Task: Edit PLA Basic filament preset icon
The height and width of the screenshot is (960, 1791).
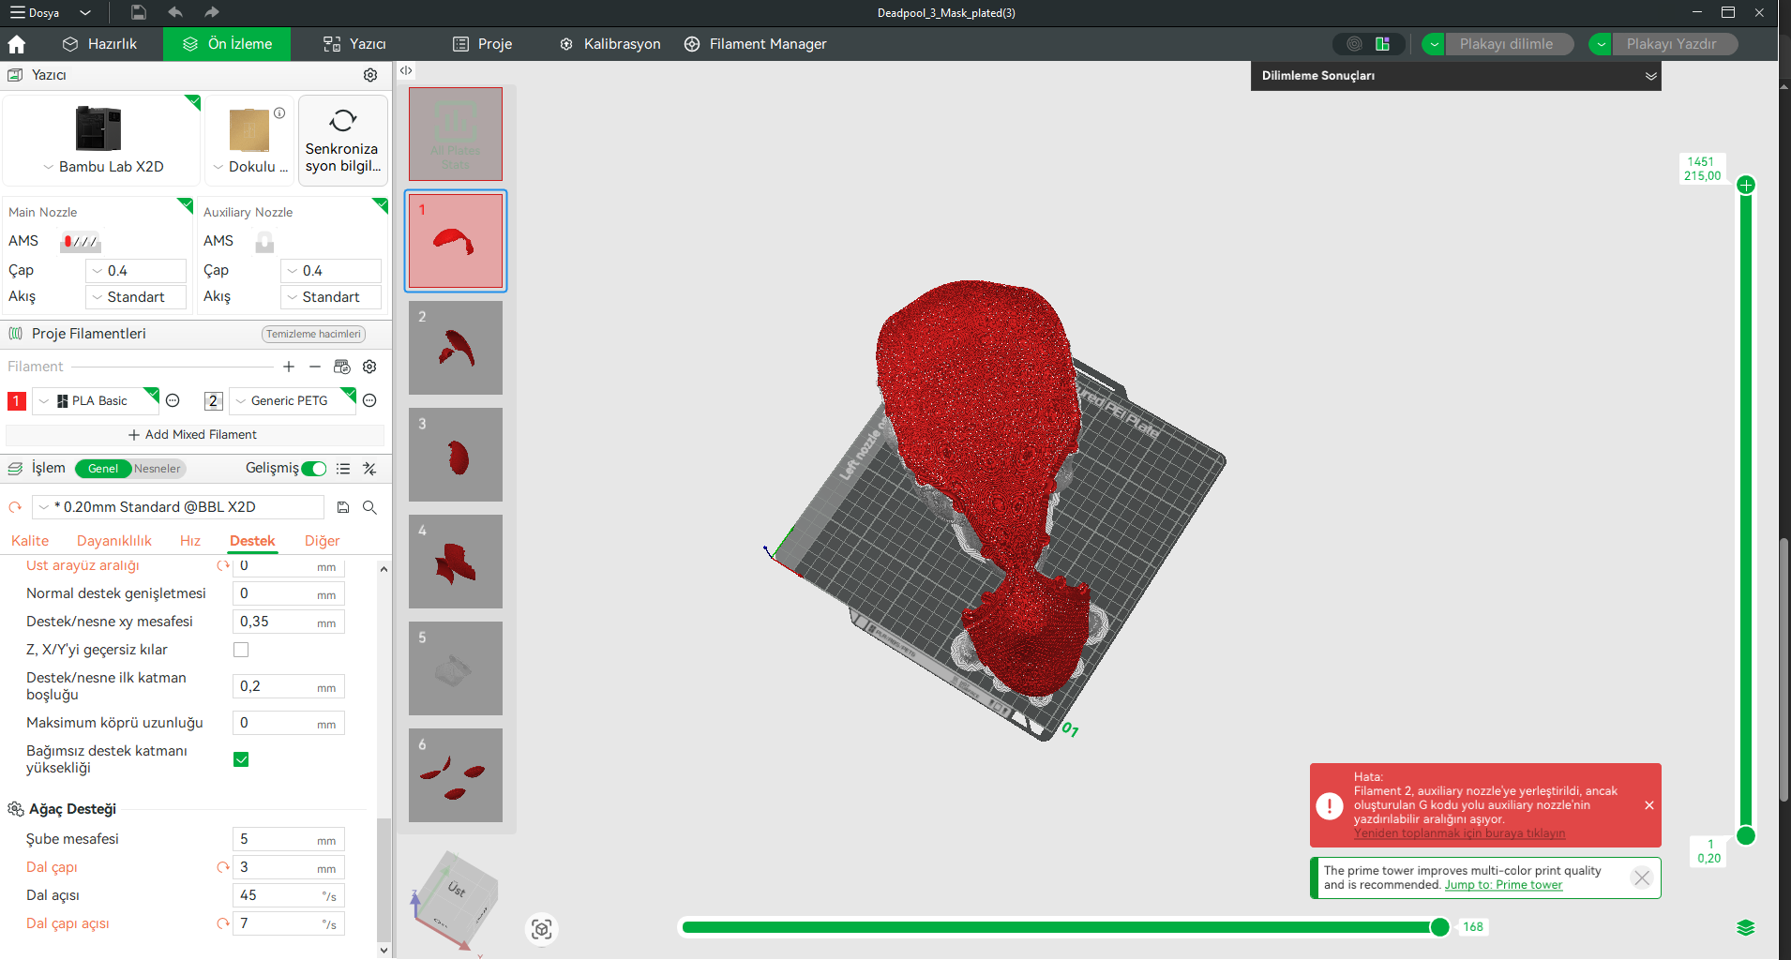Action: (x=173, y=400)
